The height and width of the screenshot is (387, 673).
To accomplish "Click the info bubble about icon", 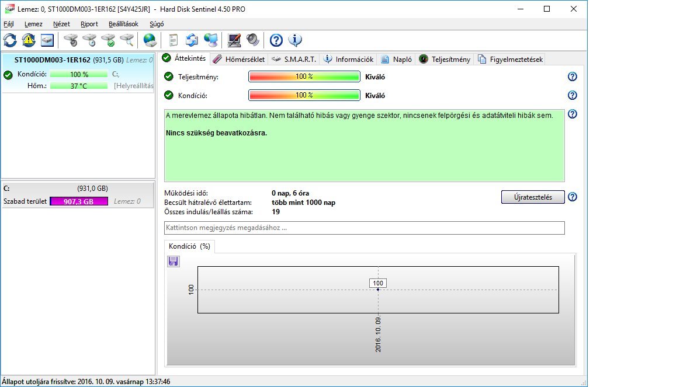I will click(x=295, y=40).
